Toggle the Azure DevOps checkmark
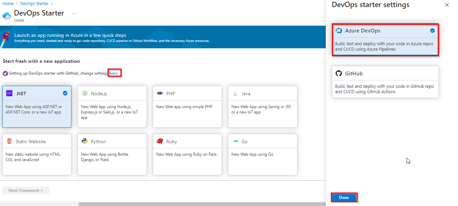This screenshot has width=458, height=206. point(432,31)
